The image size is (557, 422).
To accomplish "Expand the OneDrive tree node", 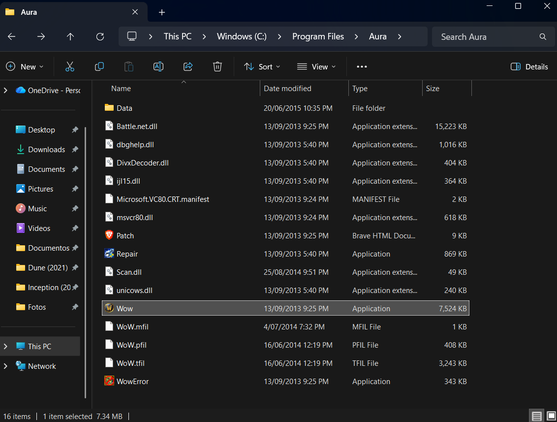I will click(6, 90).
